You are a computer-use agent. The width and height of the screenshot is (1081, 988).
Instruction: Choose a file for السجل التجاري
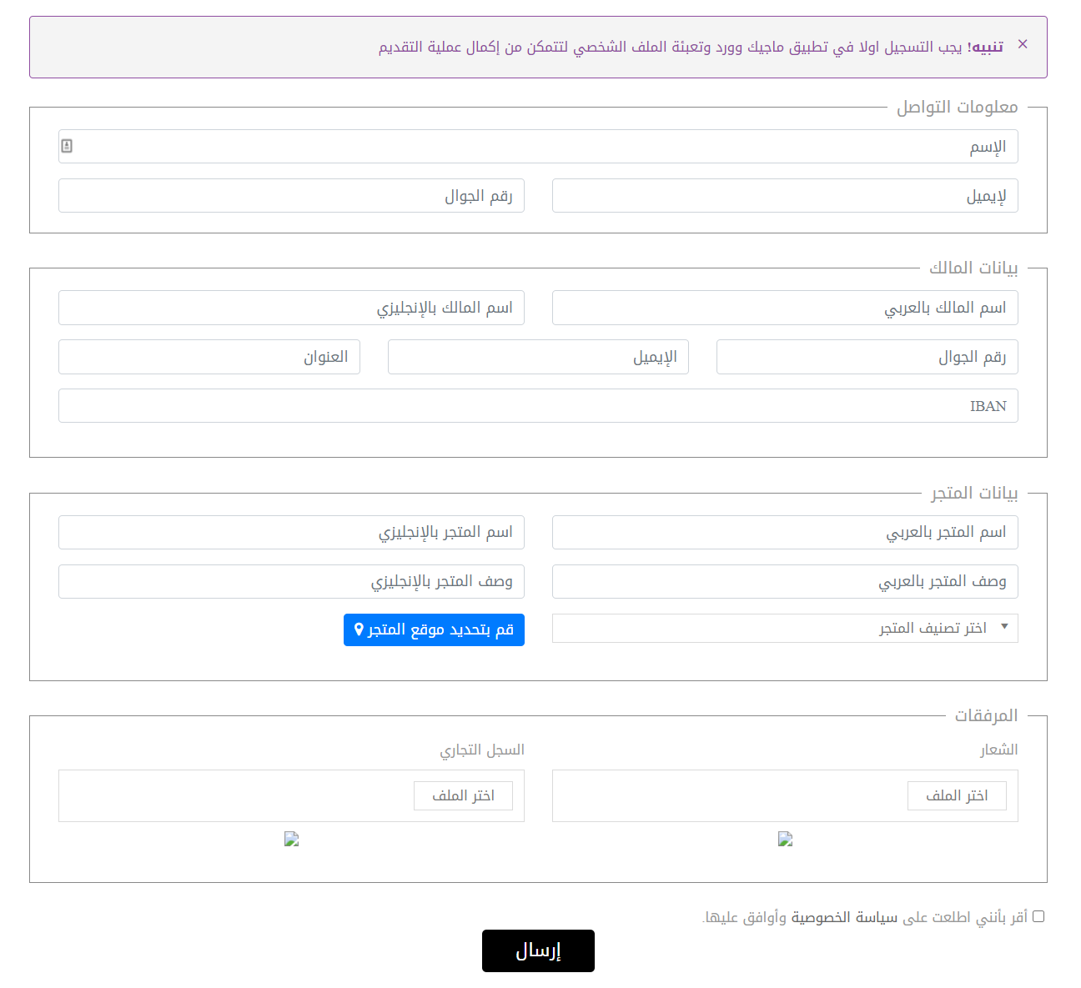click(463, 795)
